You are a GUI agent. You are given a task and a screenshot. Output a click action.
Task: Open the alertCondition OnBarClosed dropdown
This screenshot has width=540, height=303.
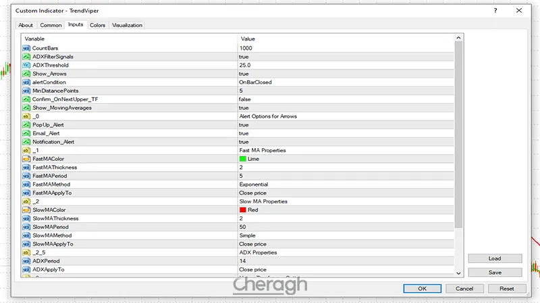[x=255, y=82]
